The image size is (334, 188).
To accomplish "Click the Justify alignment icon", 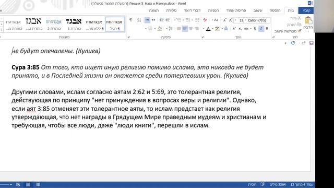I will 178,29.
